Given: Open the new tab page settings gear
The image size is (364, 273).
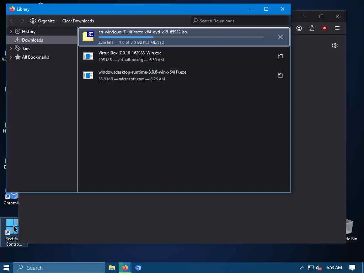Looking at the screenshot, I should point(335,45).
